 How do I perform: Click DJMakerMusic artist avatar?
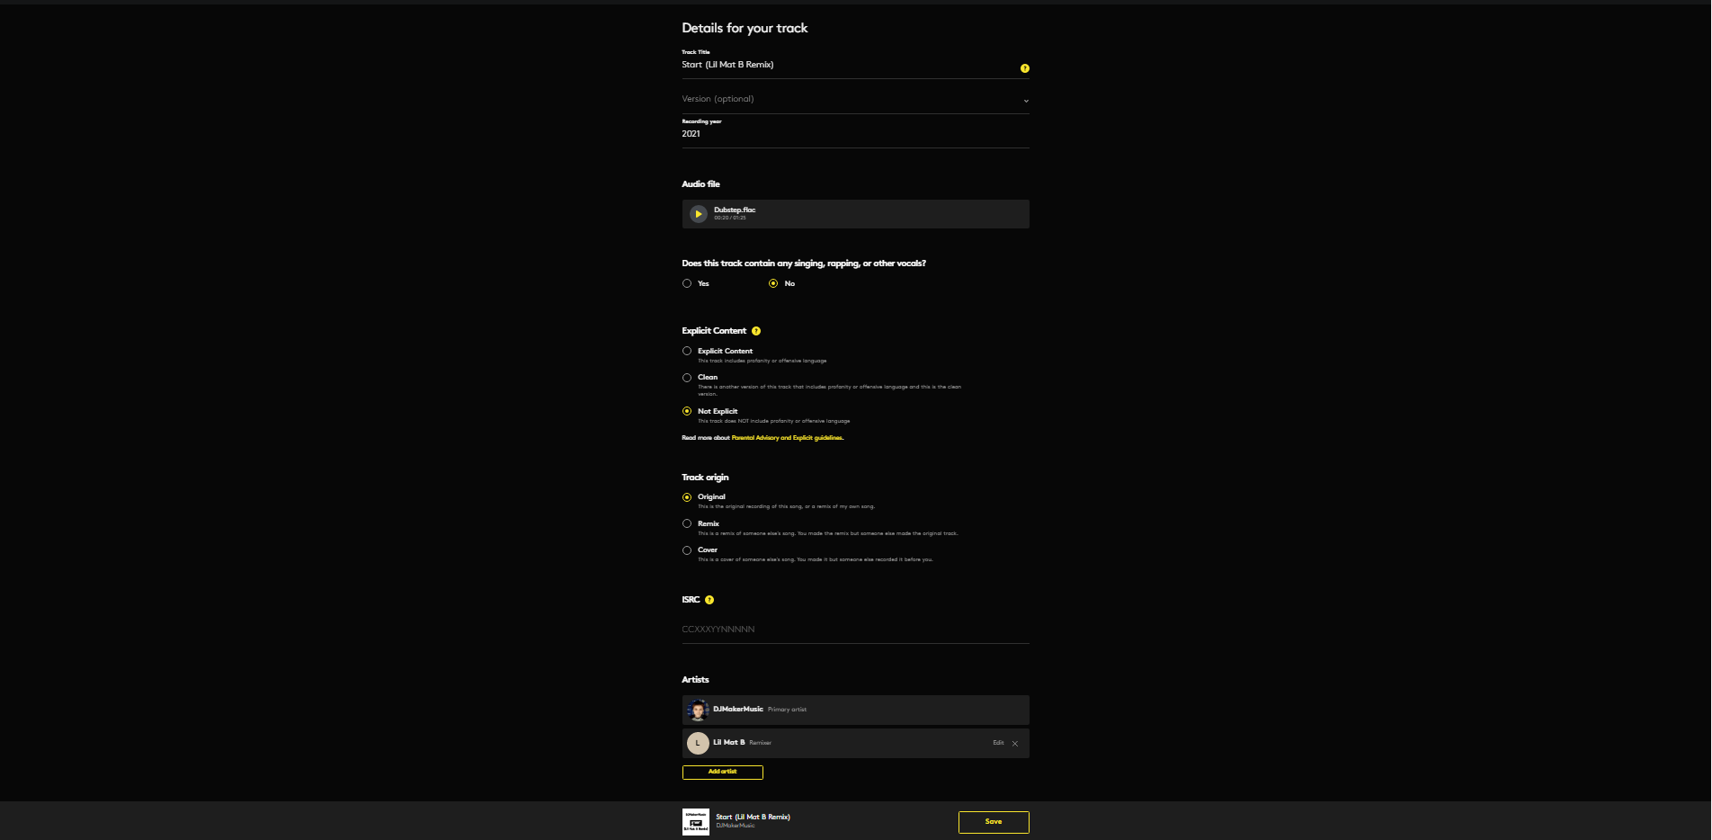pos(698,710)
